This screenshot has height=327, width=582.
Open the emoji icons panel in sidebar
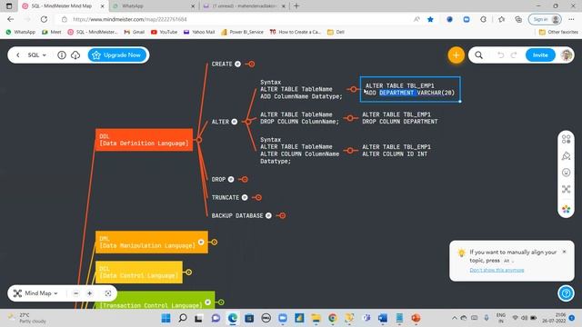click(566, 173)
